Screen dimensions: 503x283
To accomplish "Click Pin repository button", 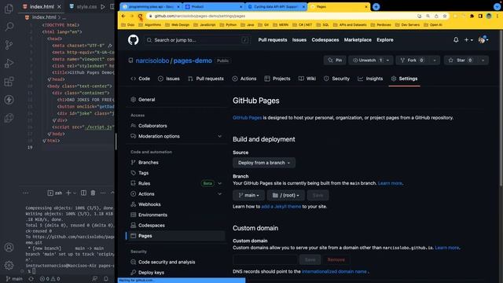I will click(x=335, y=60).
